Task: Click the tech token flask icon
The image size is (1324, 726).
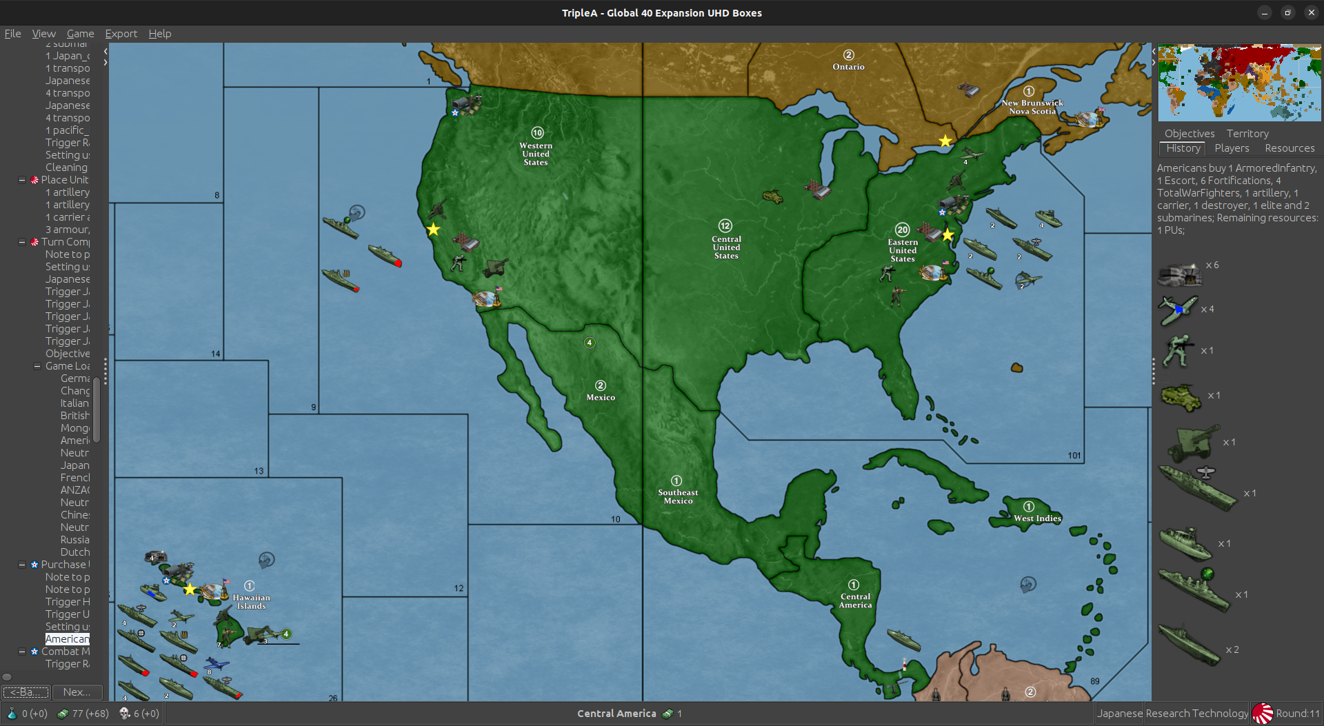Action: pyautogui.click(x=12, y=714)
